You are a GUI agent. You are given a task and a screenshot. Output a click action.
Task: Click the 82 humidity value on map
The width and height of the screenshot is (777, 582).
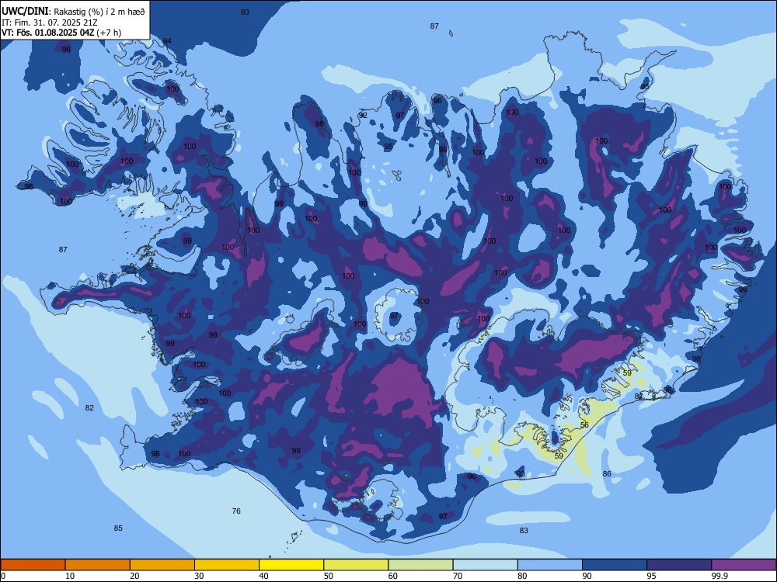(x=89, y=408)
